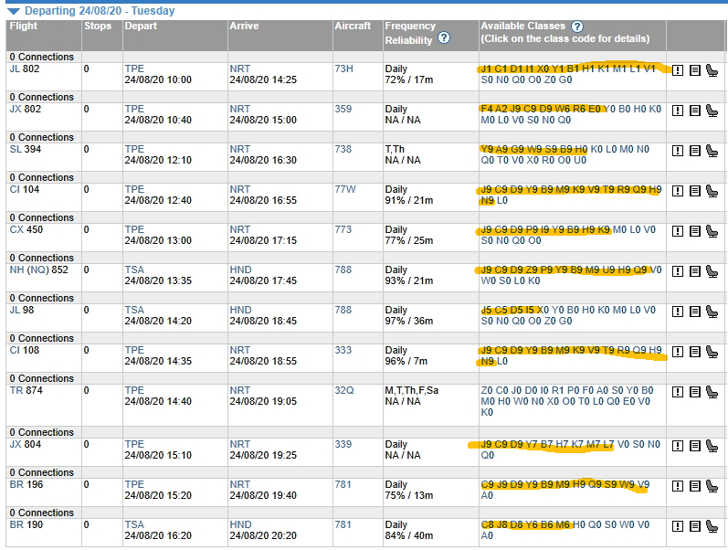Click aircraft type 73H link
Viewport: 728px width, 550px height.
click(344, 69)
